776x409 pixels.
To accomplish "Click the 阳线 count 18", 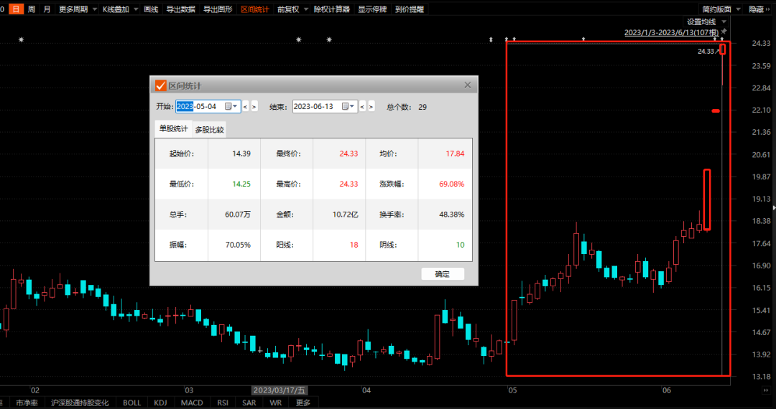I will [x=354, y=245].
